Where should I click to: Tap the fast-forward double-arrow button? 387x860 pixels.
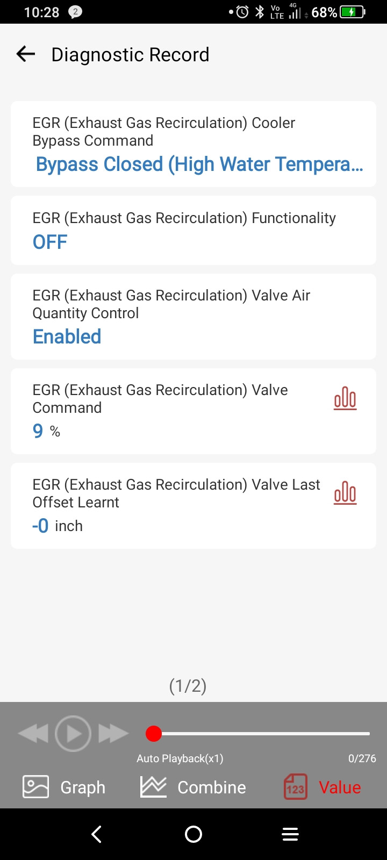click(113, 734)
